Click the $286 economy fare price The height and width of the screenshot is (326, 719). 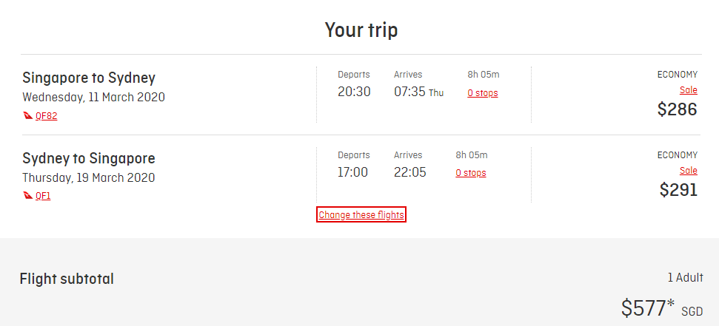(677, 109)
